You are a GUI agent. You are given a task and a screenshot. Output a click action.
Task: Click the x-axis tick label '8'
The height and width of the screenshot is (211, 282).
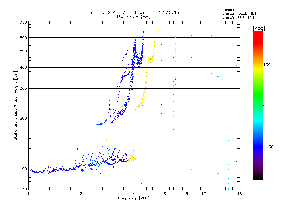pos(187,194)
